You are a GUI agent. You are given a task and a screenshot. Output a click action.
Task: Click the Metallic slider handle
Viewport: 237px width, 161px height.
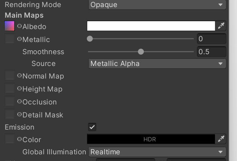point(90,38)
